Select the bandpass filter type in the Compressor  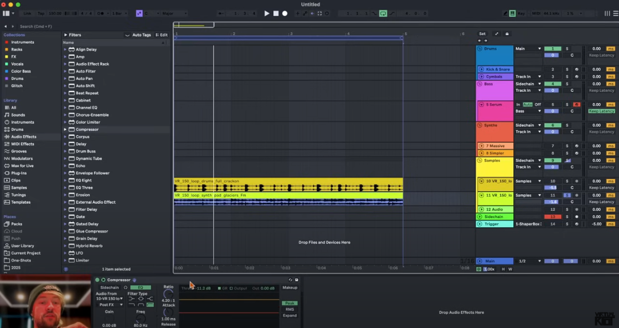pos(140,298)
